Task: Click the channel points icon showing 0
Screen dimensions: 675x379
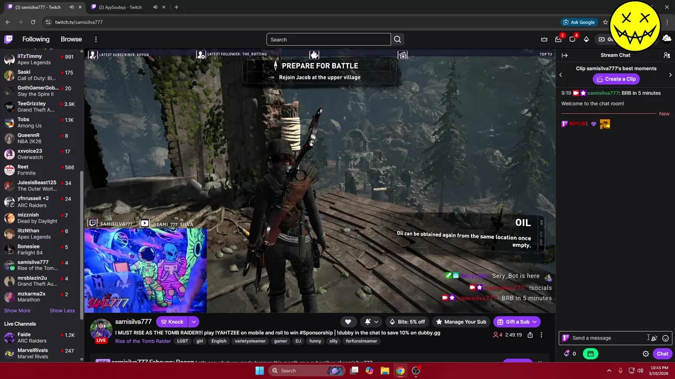Action: tap(570, 354)
